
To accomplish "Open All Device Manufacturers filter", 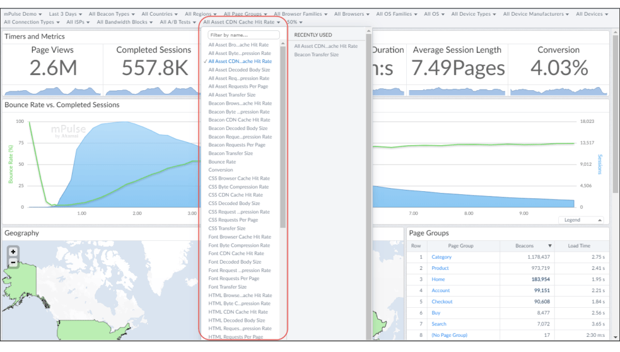I will pos(536,14).
